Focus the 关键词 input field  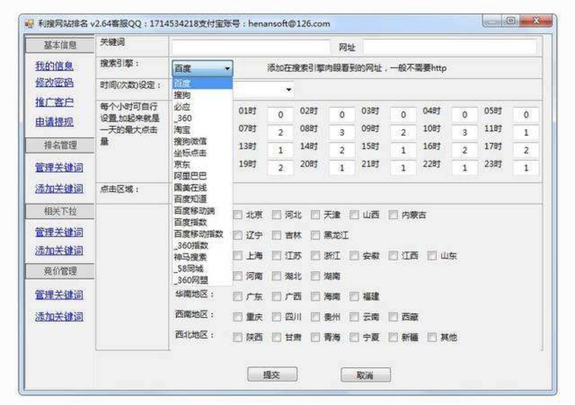(251, 47)
